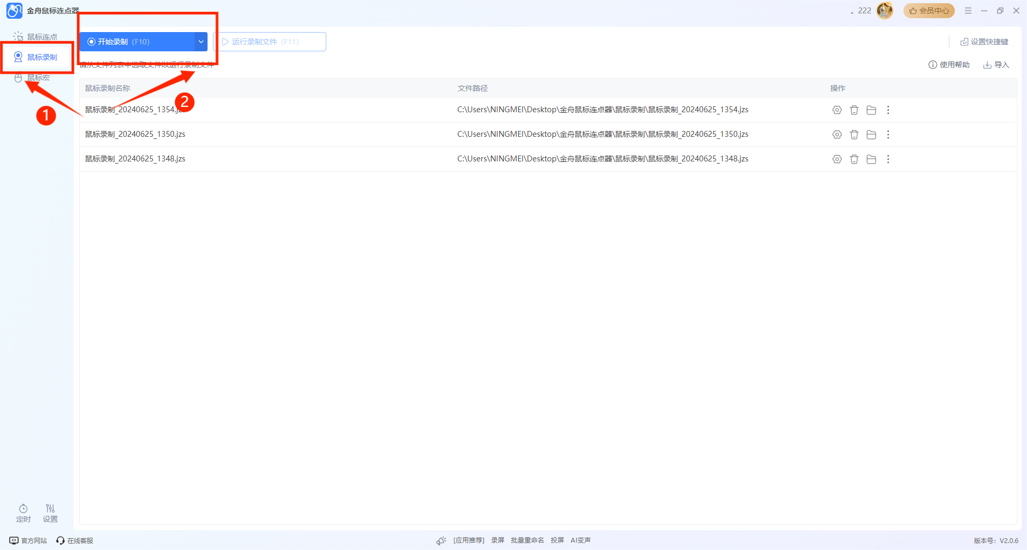The image size is (1027, 550).
Task: Open the 设置 settings icon in sidebar
Action: pos(50,513)
